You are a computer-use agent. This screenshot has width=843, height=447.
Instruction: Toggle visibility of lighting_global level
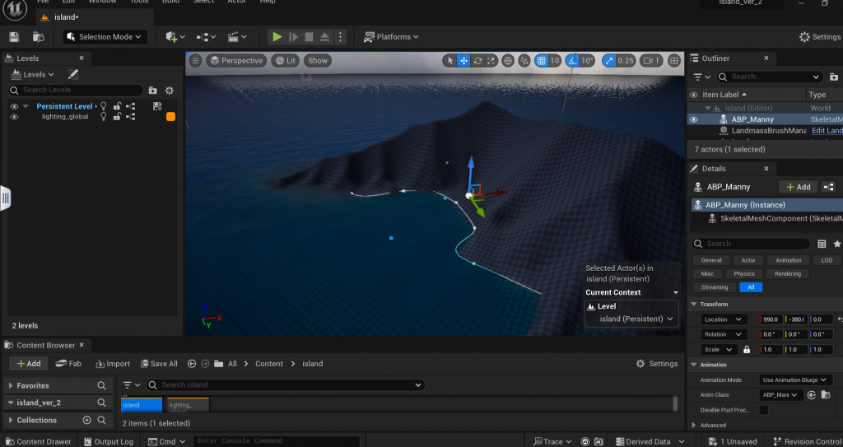click(15, 117)
